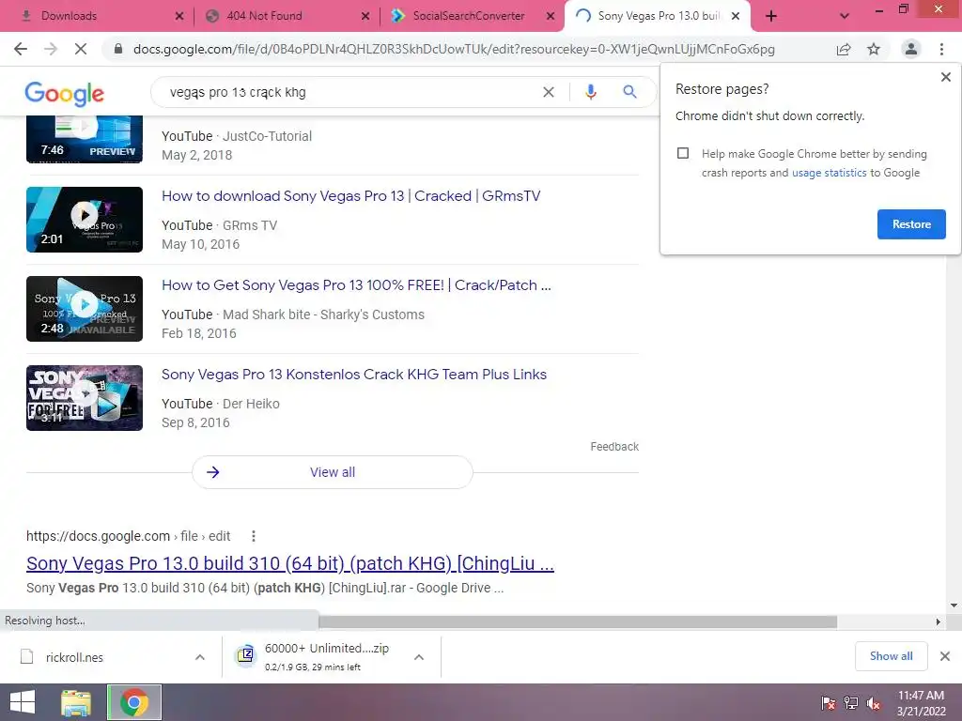Image resolution: width=962 pixels, height=721 pixels.
Task: Open Sony Vegas Pro 13 Konstenlos Crack link
Action: pyautogui.click(x=354, y=375)
